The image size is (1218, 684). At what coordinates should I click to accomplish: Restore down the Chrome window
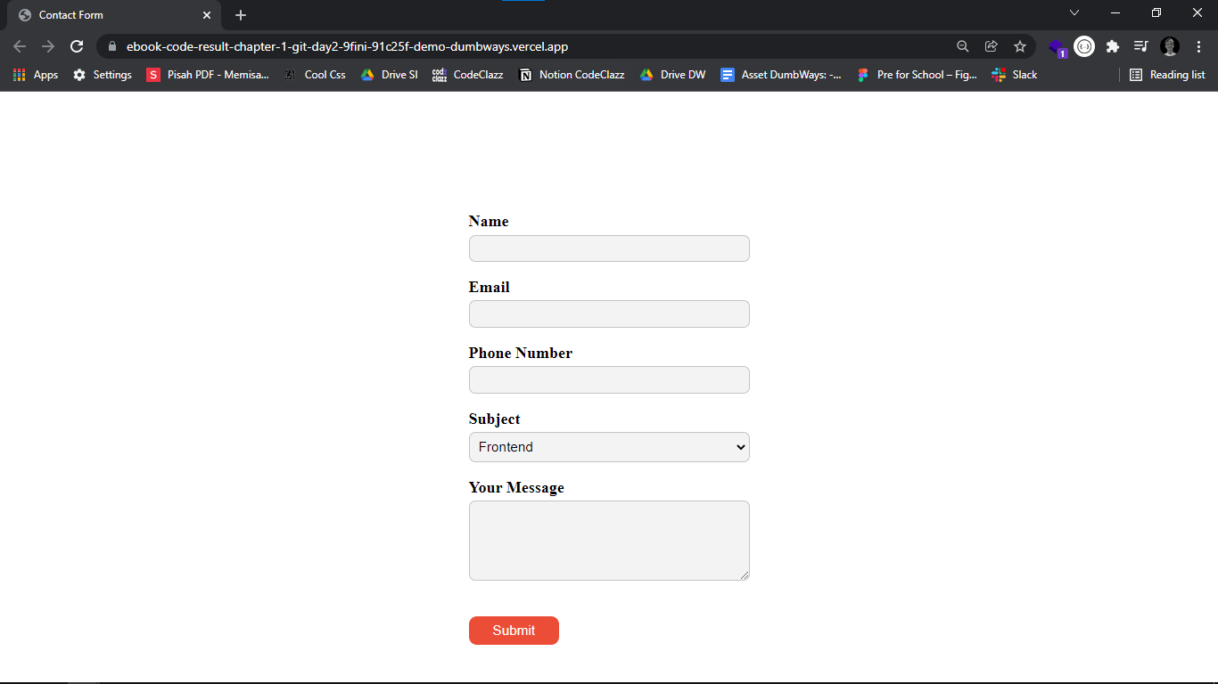tap(1156, 12)
